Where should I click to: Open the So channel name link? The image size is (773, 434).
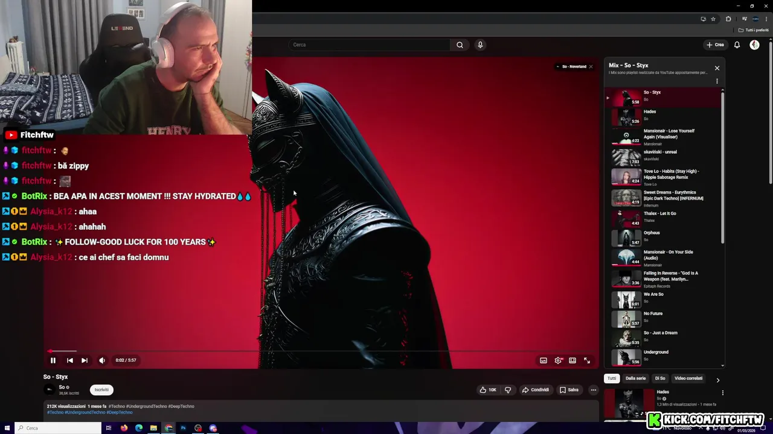click(61, 387)
